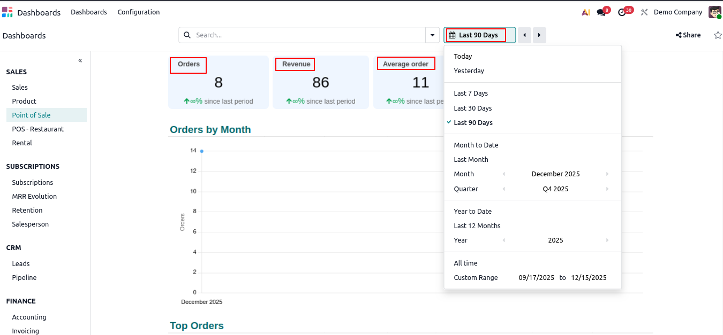723x335 pixels.
Task: Open the Subscriptions dashboard in sidebar
Action: (33, 183)
